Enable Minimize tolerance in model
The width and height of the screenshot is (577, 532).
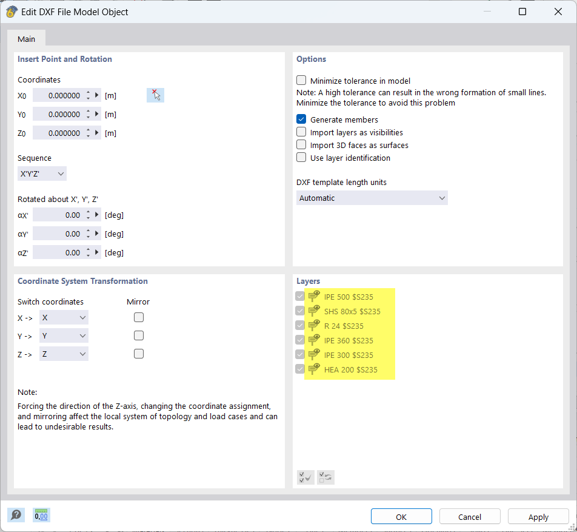pyautogui.click(x=301, y=80)
